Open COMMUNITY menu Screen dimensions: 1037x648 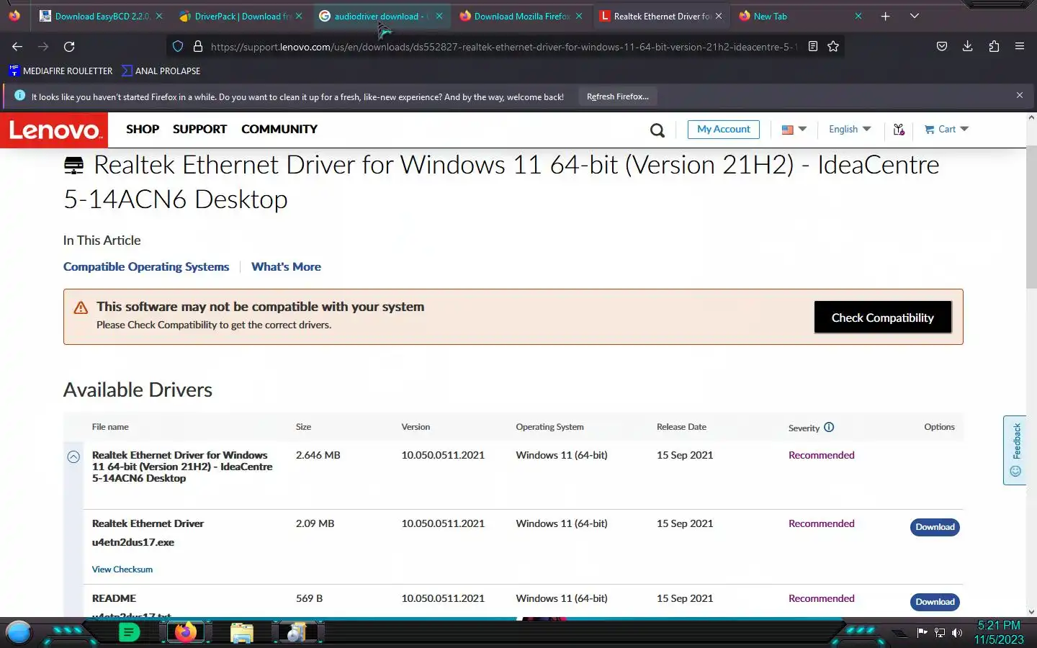pyautogui.click(x=279, y=130)
